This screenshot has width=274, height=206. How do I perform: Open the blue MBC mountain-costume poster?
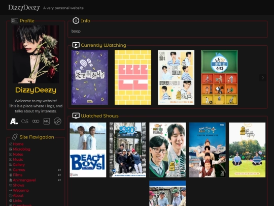(x=208, y=150)
